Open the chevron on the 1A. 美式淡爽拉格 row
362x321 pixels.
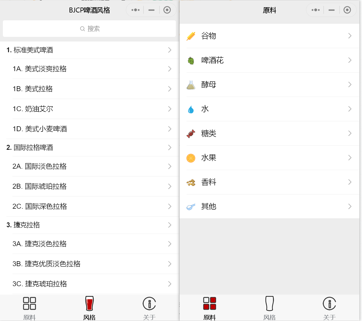coord(170,69)
